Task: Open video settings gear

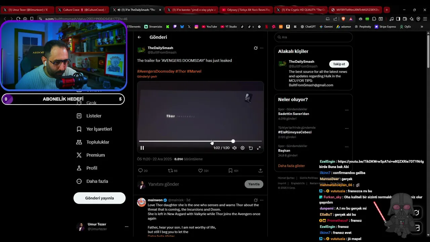Action: pyautogui.click(x=243, y=148)
